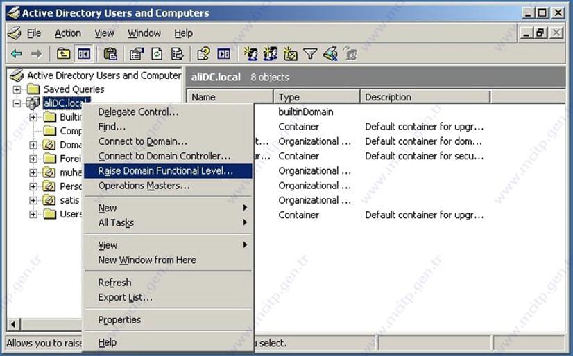Screen dimensions: 573x356
Task: Click Refresh in the context menu
Action: coord(168,283)
